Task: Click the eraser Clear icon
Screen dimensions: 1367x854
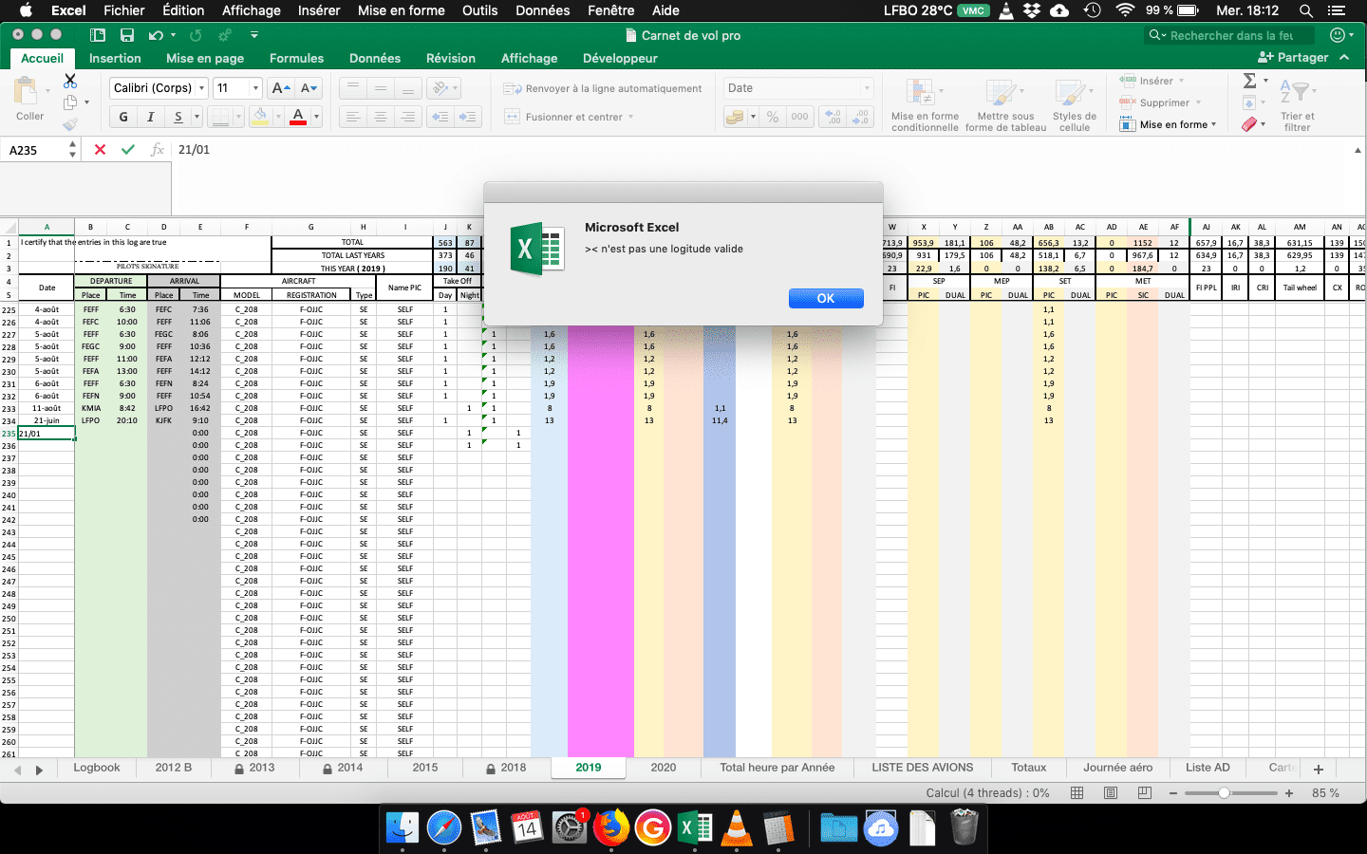Action: (1249, 124)
